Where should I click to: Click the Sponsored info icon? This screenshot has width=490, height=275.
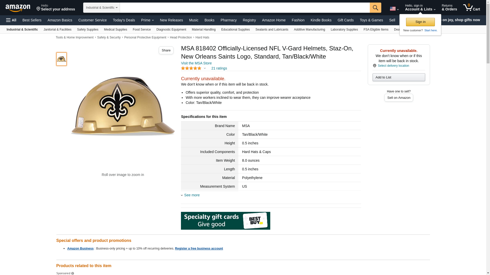coord(72,273)
